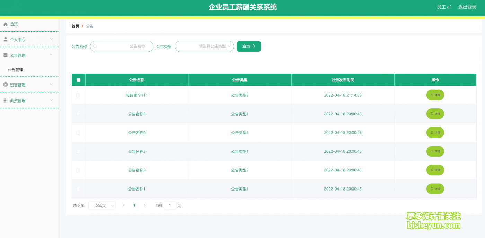Check the box for row 股票哪个111
This screenshot has width=485, height=238.
pos(78,95)
